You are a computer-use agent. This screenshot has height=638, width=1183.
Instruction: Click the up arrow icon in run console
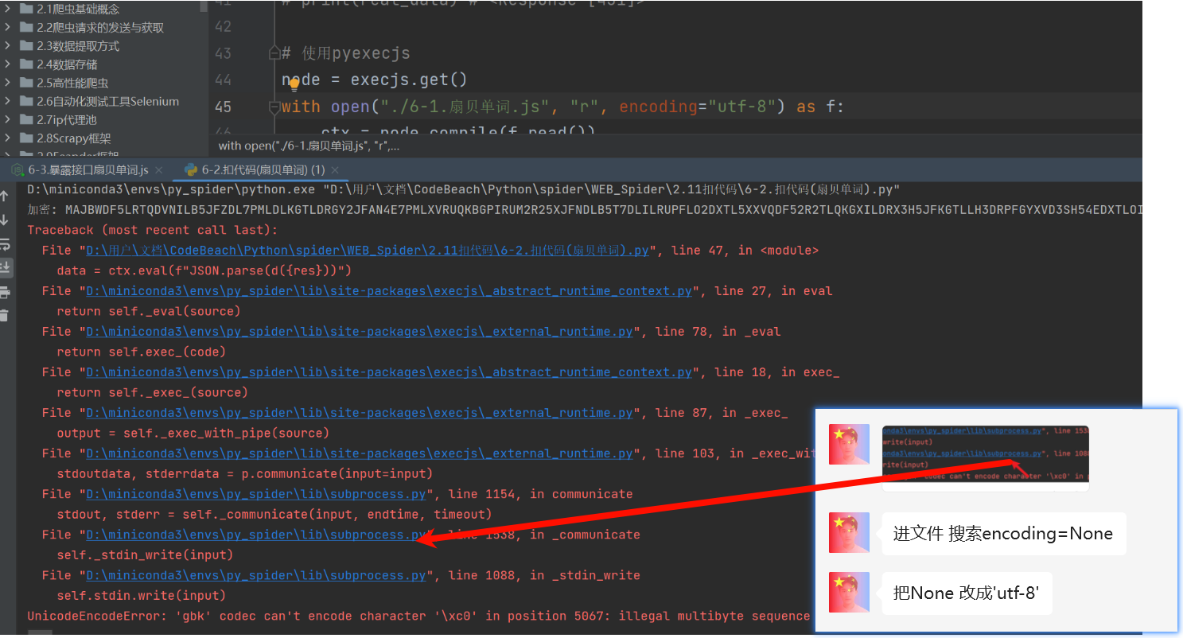[5, 196]
